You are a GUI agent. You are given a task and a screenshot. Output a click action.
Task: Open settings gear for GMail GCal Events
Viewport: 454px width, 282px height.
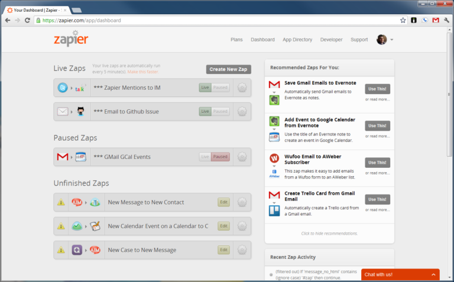tap(242, 157)
